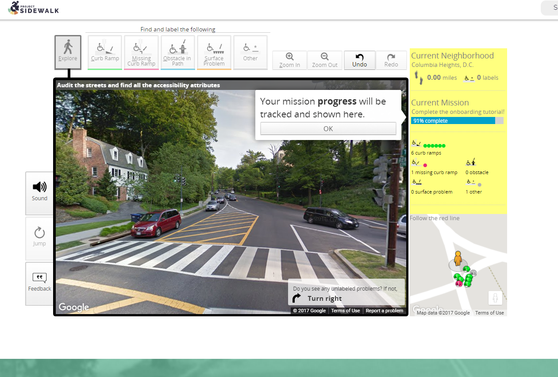The height and width of the screenshot is (377, 558).
Task: Click the Project Sidewalk logo
Action: 33,8
